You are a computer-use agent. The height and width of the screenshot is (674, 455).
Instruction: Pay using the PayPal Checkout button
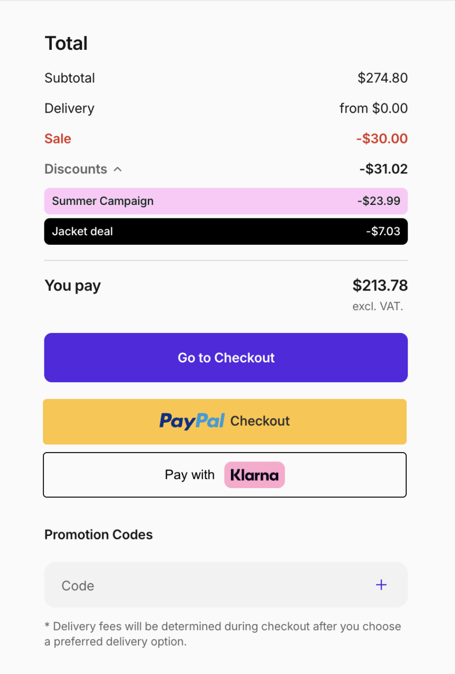click(225, 422)
